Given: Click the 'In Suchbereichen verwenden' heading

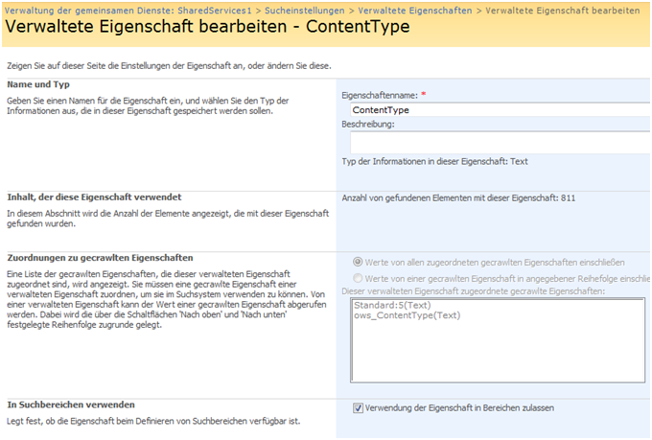Looking at the screenshot, I should (x=71, y=405).
